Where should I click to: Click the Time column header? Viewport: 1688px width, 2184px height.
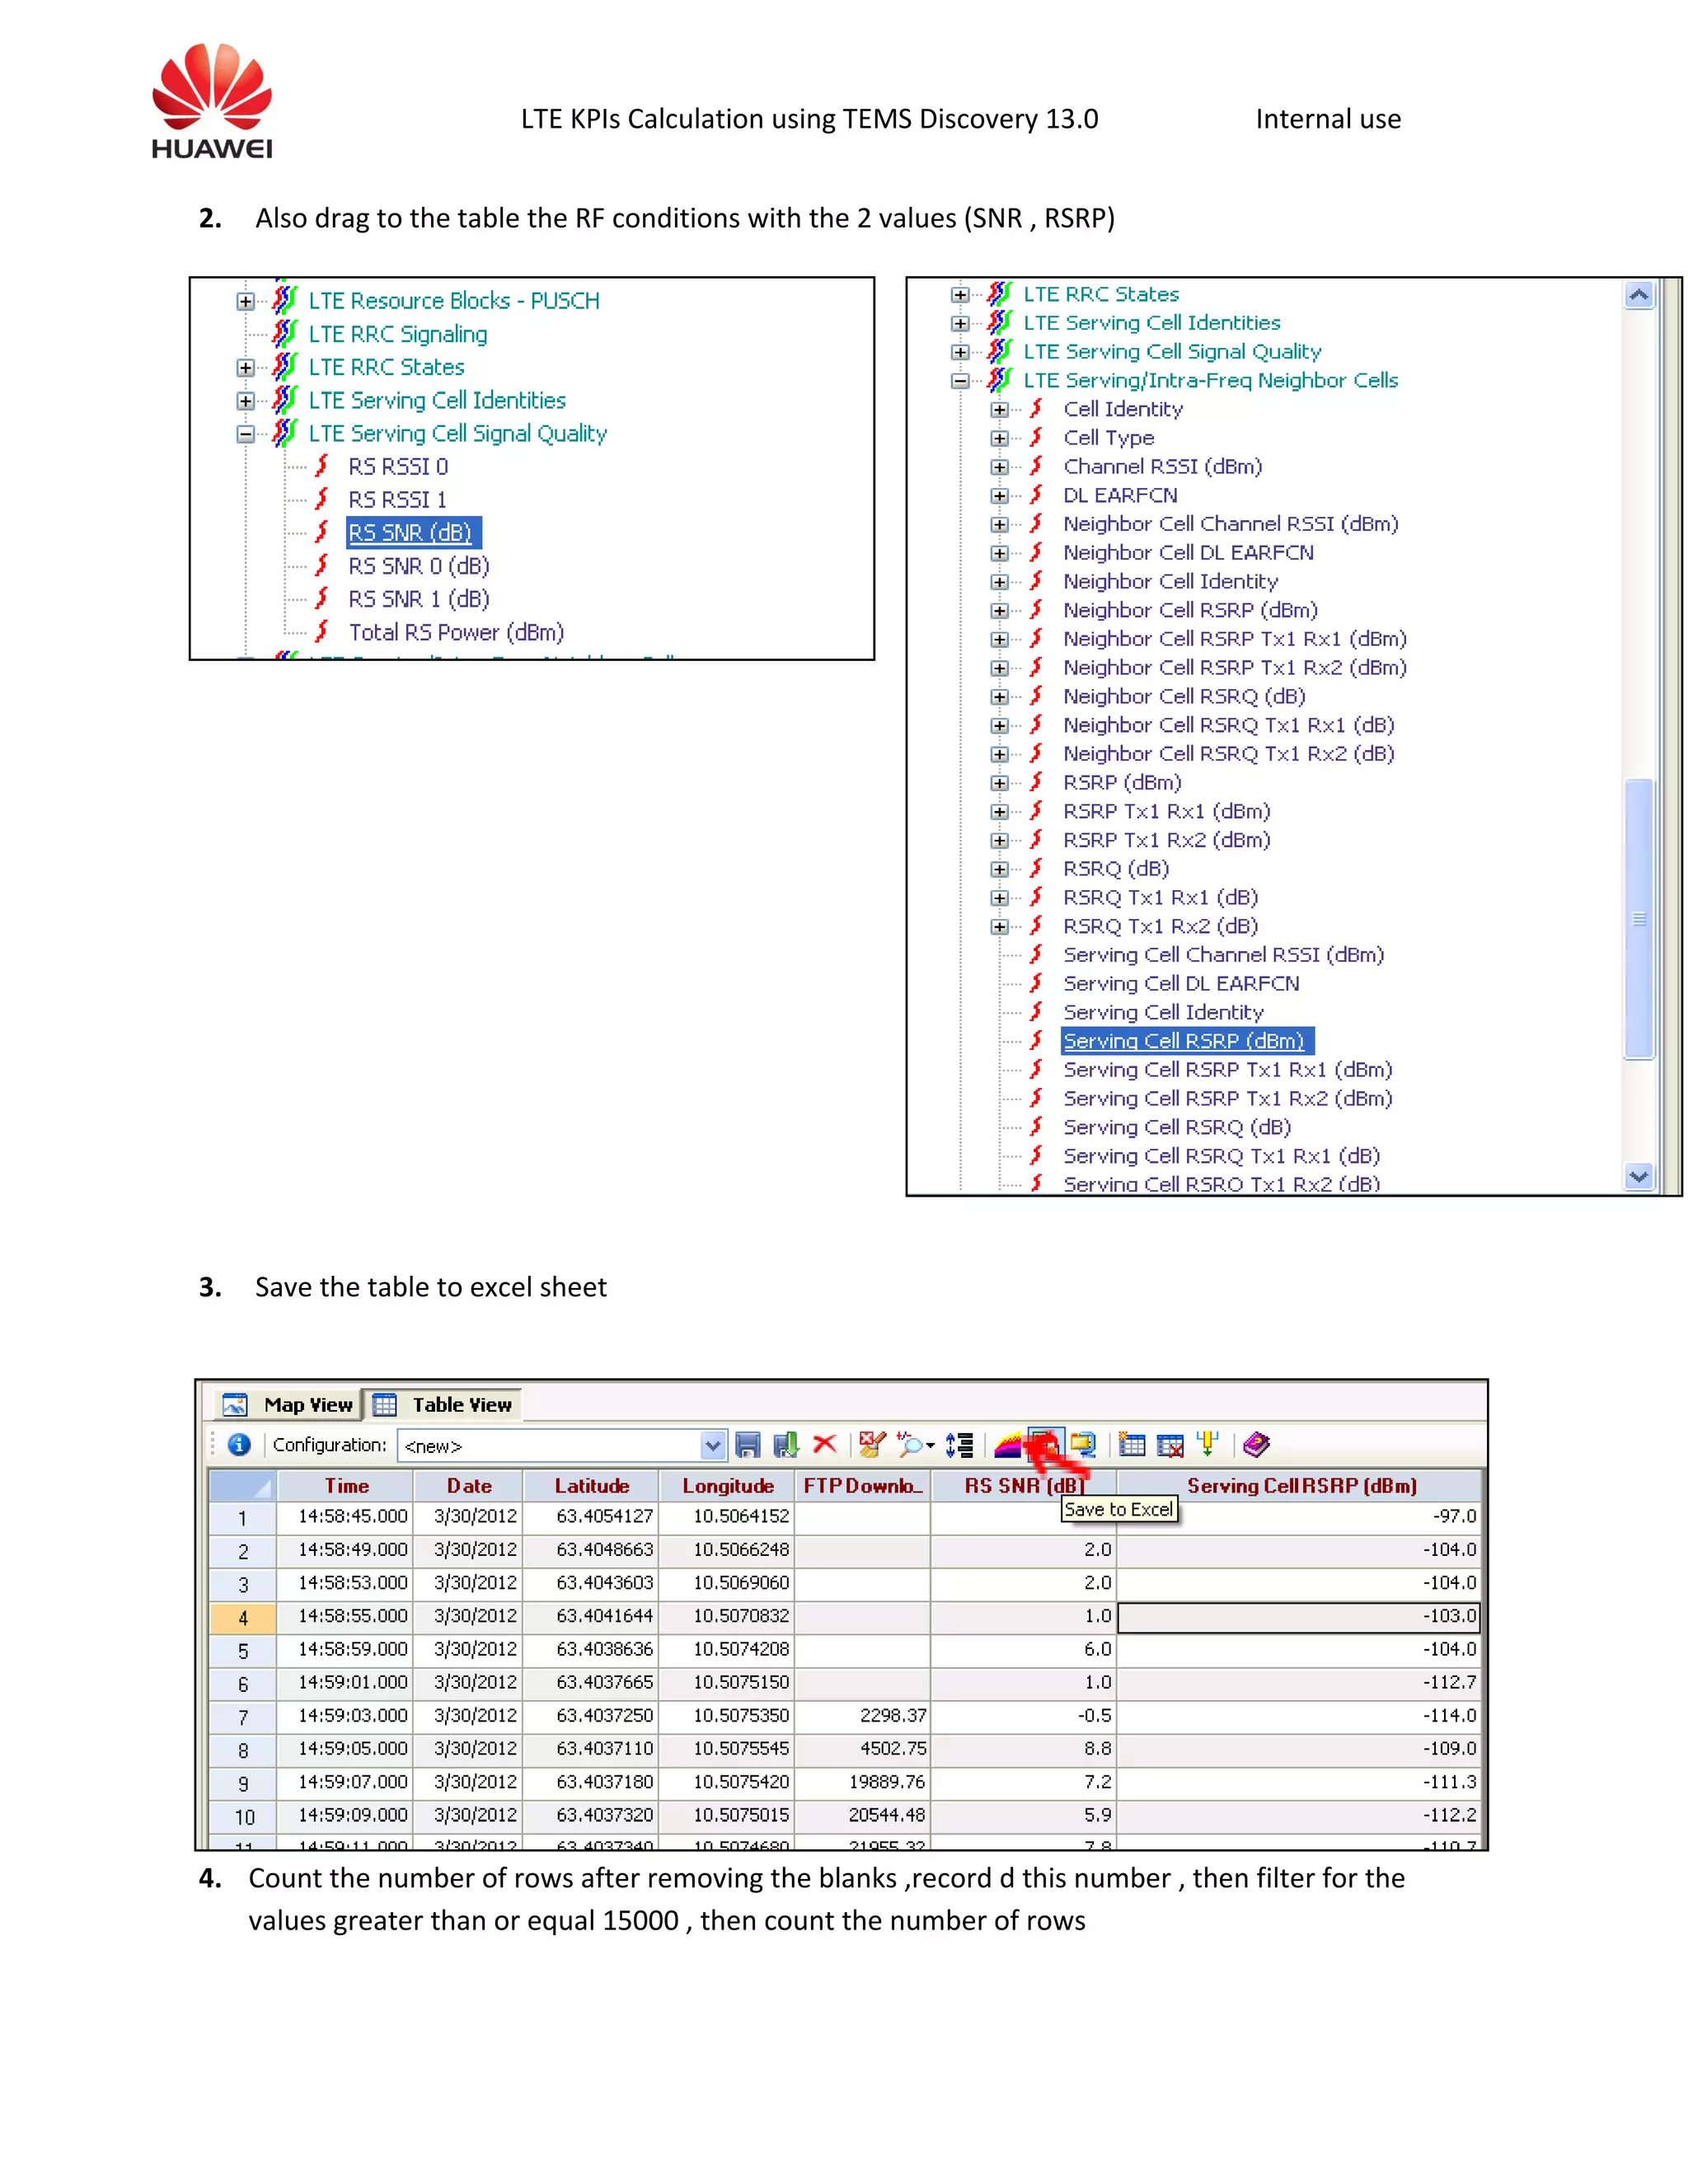[x=346, y=1485]
